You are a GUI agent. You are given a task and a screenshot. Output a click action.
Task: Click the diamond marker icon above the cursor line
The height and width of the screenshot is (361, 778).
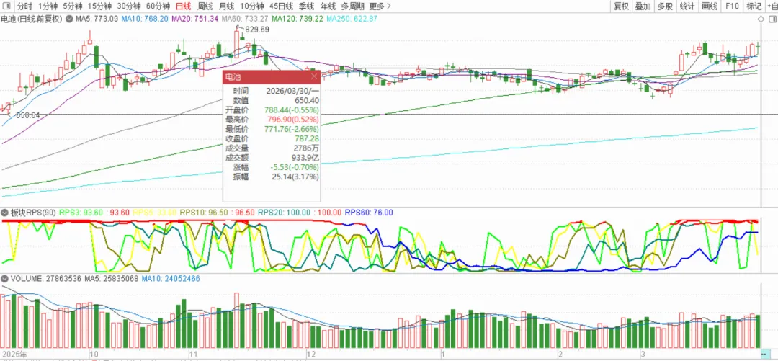tap(761, 19)
